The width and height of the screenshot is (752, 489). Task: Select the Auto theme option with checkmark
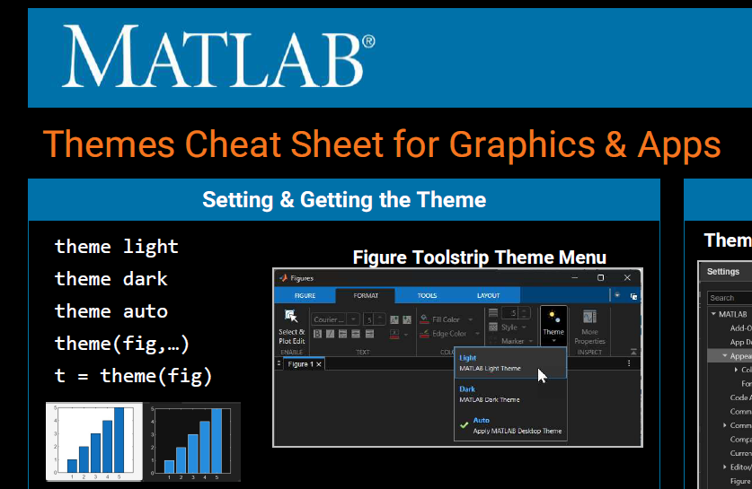coord(509,425)
